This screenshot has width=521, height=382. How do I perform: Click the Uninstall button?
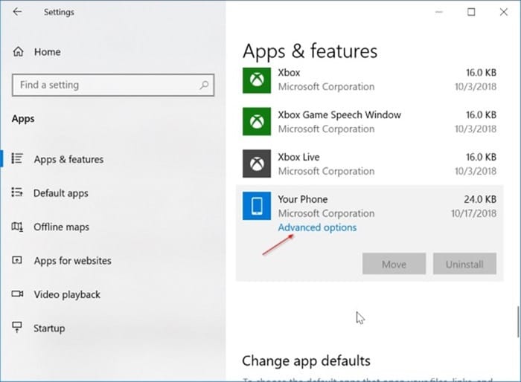(x=464, y=264)
